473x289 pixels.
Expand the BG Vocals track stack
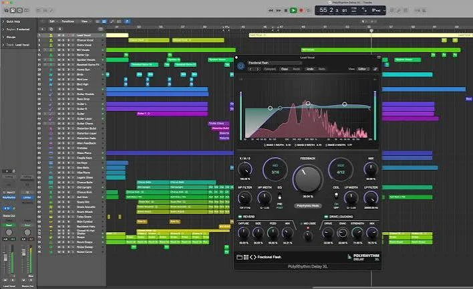[x=45, y=50]
